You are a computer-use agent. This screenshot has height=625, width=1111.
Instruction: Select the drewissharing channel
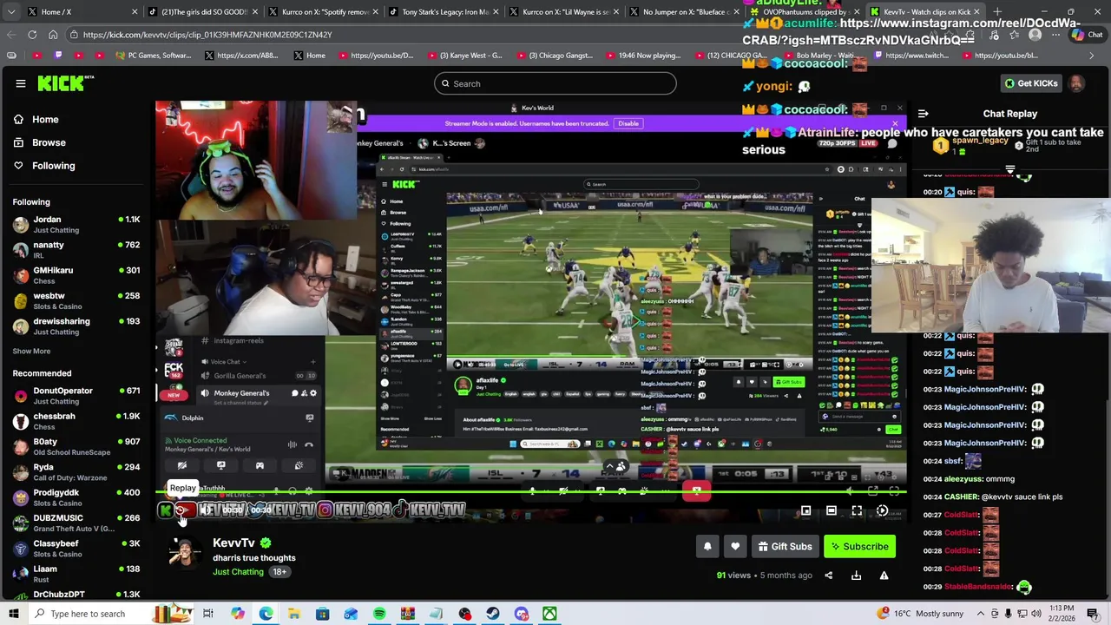click(x=76, y=326)
